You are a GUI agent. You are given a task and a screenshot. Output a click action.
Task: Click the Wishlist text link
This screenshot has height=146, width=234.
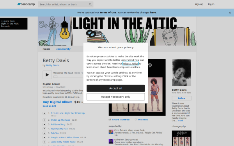pyautogui.click(x=143, y=120)
